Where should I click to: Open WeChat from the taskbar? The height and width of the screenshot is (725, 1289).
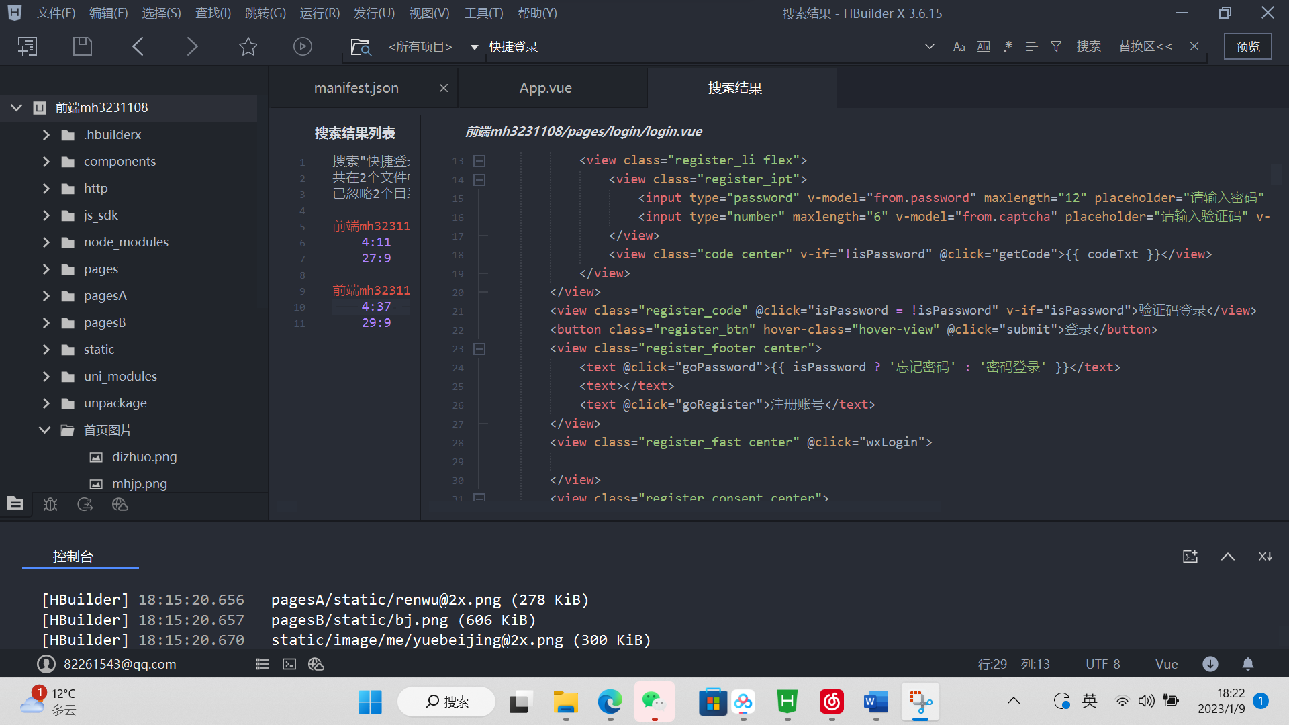click(x=654, y=702)
